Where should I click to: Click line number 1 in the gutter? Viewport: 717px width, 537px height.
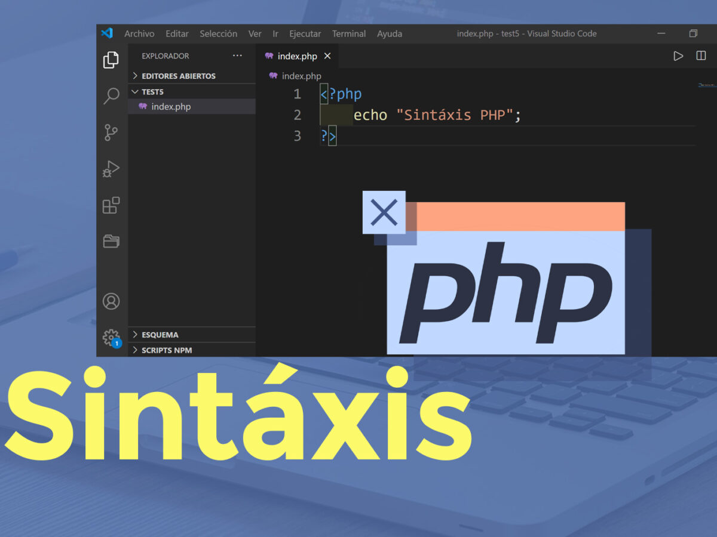tap(297, 94)
